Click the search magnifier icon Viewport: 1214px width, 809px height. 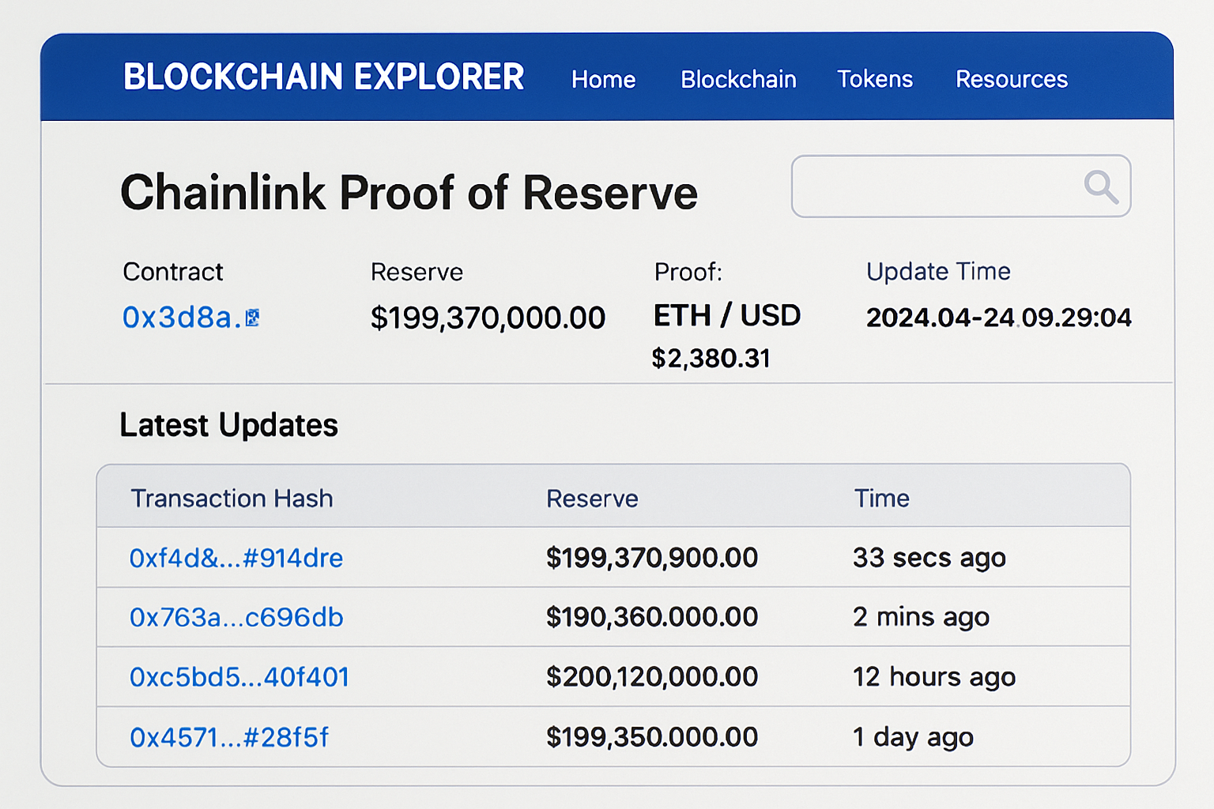(1100, 187)
